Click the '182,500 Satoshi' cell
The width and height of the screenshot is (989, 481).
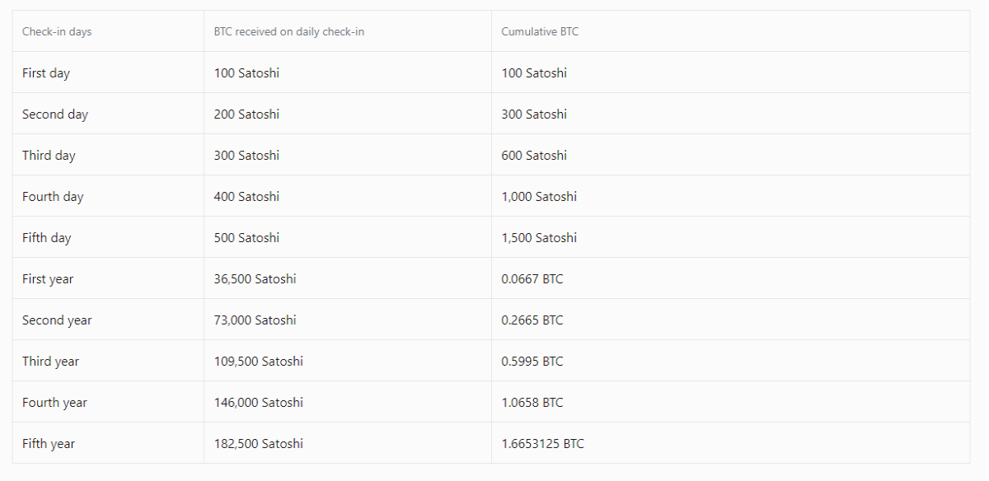tap(258, 443)
